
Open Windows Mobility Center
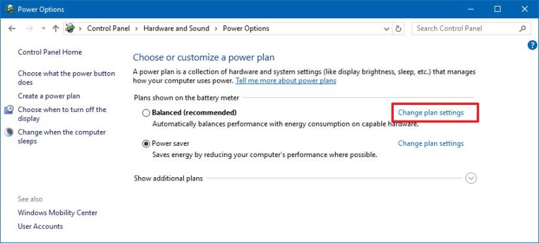coord(57,213)
